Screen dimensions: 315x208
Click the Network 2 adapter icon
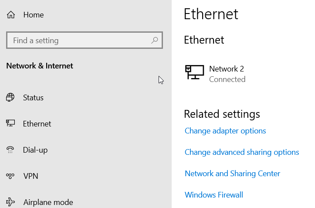[194, 72]
